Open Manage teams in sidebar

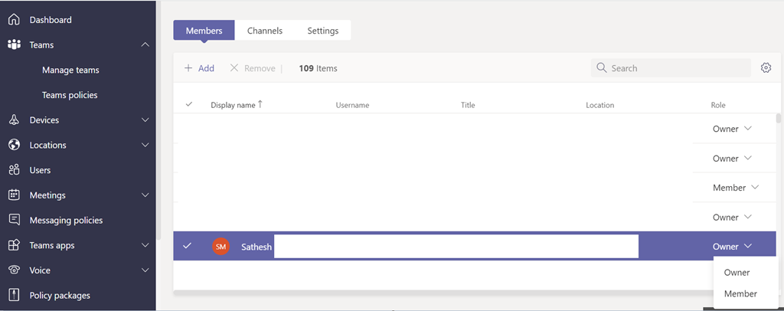tap(70, 70)
